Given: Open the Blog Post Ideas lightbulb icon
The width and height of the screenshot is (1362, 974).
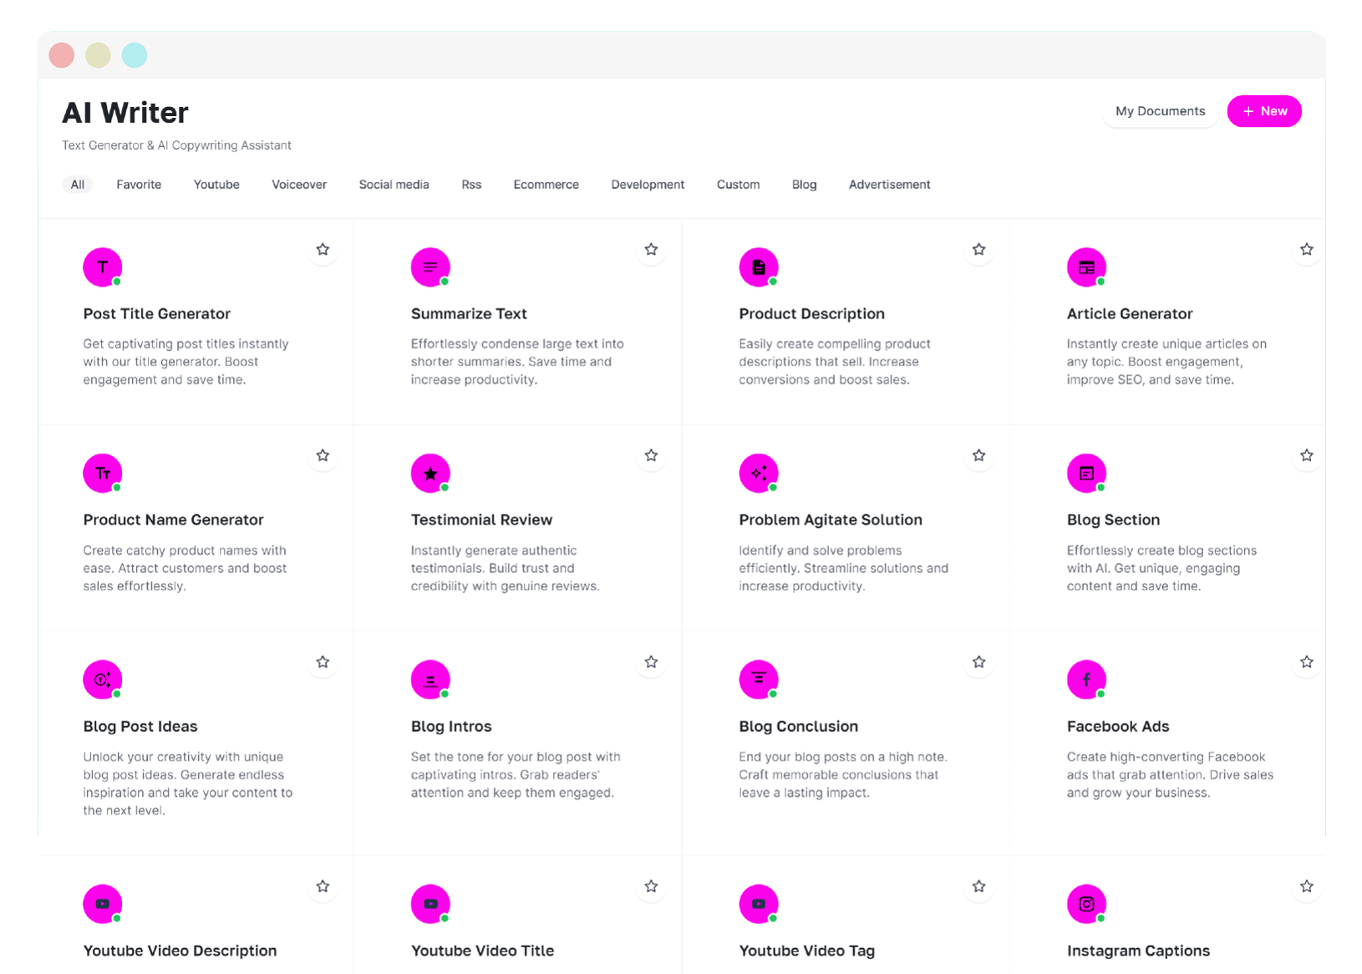Looking at the screenshot, I should tap(102, 679).
